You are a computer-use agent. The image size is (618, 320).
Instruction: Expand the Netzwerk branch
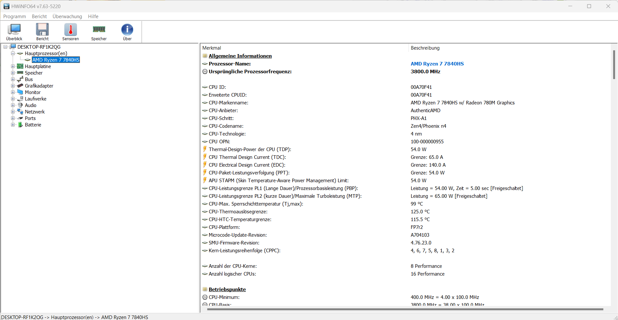13,112
